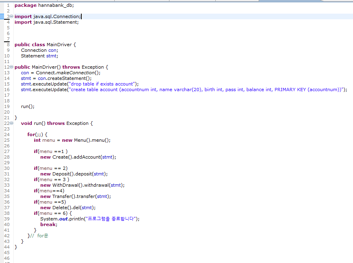Image resolution: width=353 pixels, height=263 pixels.
Task: Click the package hannabank_db declaration
Action: pos(44,5)
